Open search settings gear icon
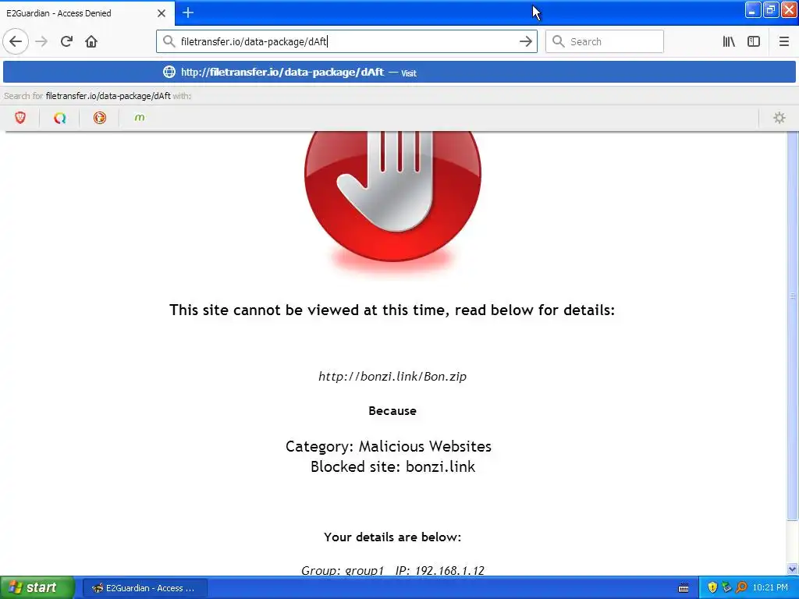The width and height of the screenshot is (799, 599). point(779,118)
